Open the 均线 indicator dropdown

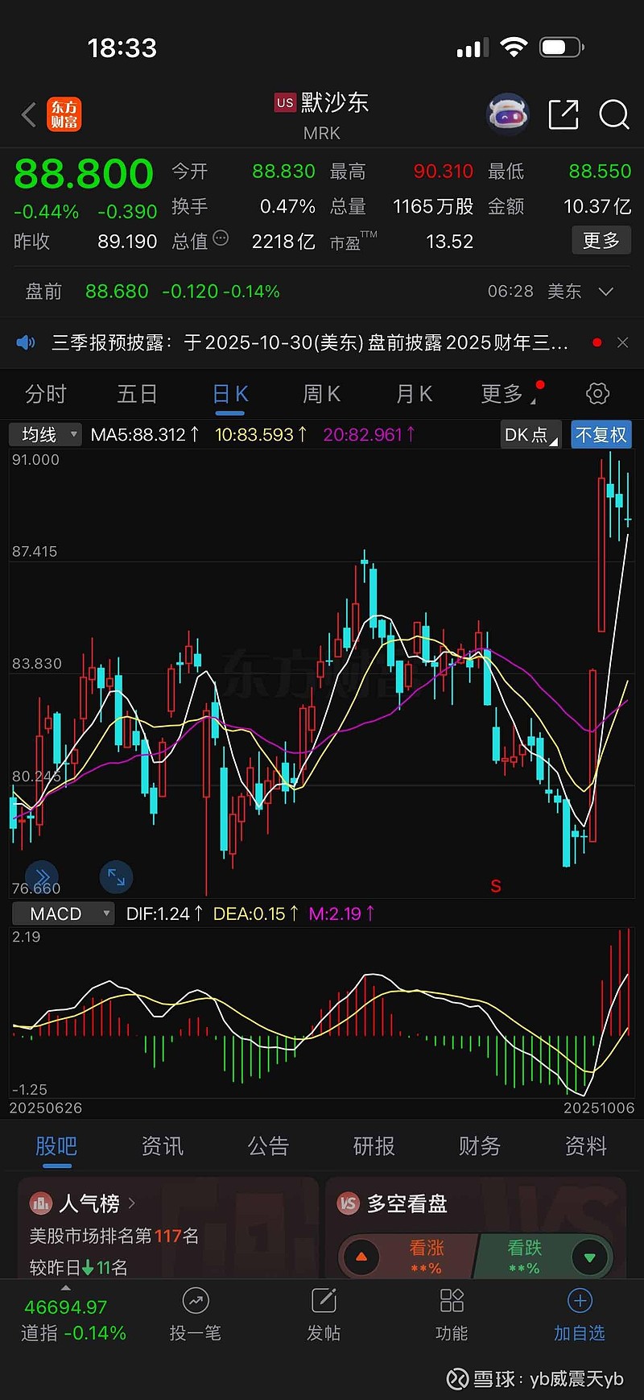pos(46,435)
